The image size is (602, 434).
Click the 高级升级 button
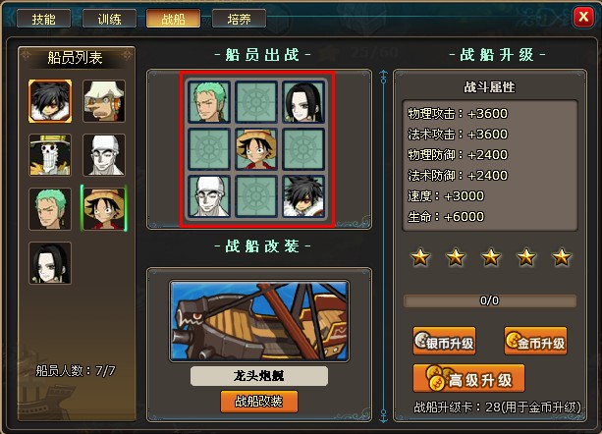468,378
